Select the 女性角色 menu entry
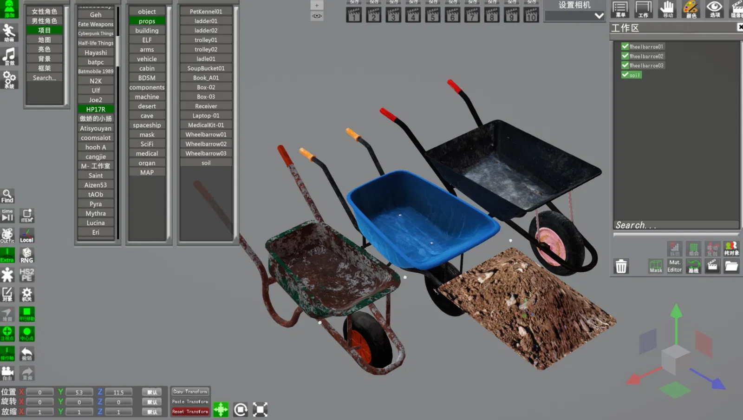The image size is (743, 420). [45, 11]
